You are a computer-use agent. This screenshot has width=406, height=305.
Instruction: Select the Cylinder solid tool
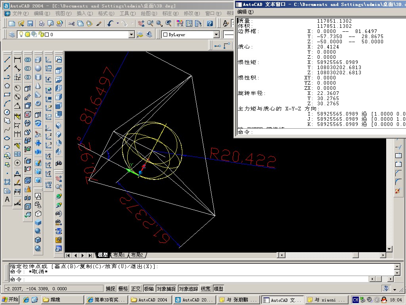click(38, 77)
